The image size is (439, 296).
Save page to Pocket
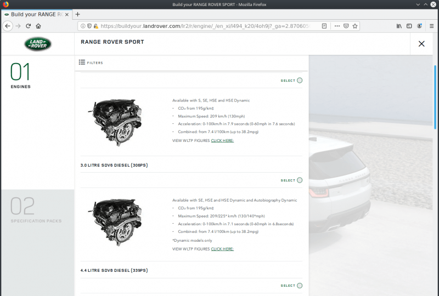pyautogui.click(x=346, y=26)
